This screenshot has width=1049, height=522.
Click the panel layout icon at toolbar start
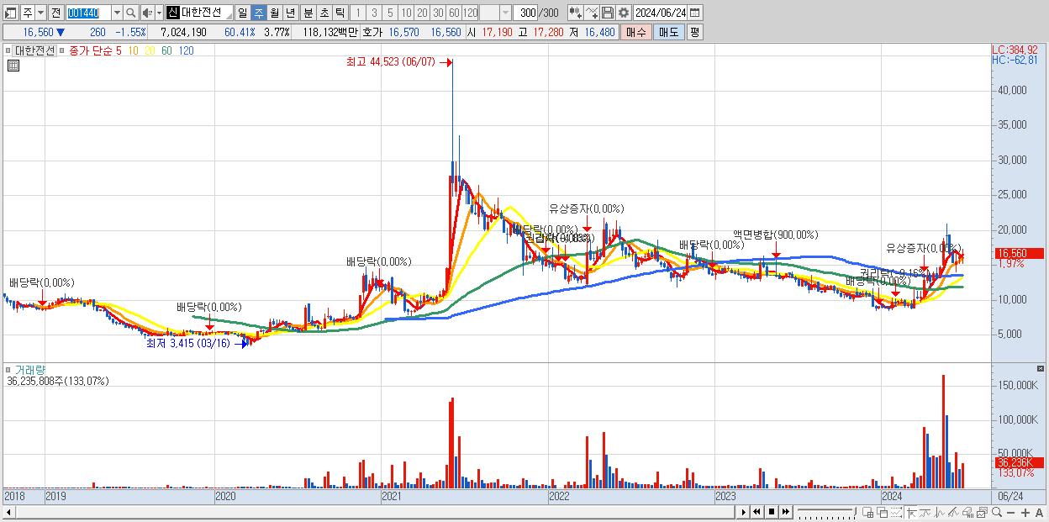tap(11, 13)
